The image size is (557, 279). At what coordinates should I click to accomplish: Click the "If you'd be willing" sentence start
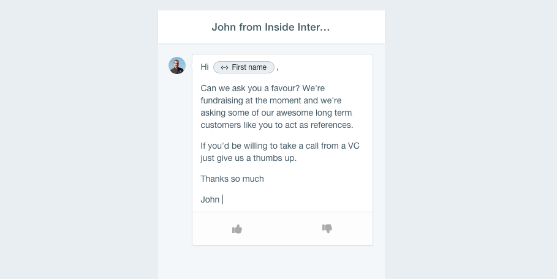click(235, 146)
